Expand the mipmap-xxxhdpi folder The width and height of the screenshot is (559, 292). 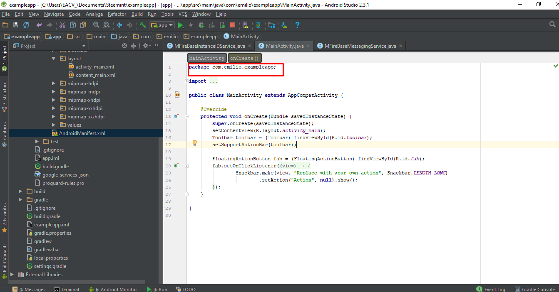(x=54, y=117)
